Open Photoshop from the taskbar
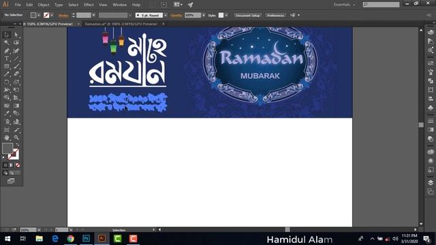Viewport: 436px width, 245px height. [x=87, y=239]
